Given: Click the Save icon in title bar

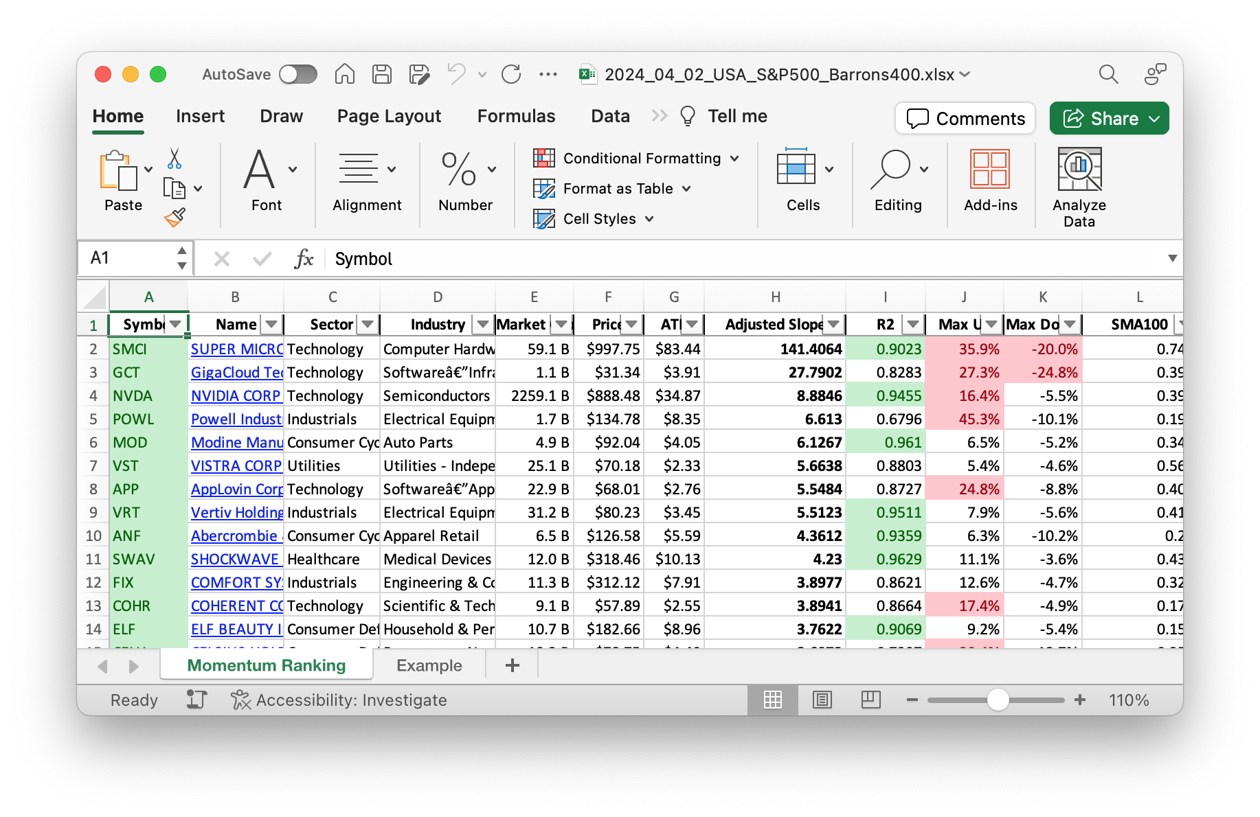Looking at the screenshot, I should pos(382,74).
